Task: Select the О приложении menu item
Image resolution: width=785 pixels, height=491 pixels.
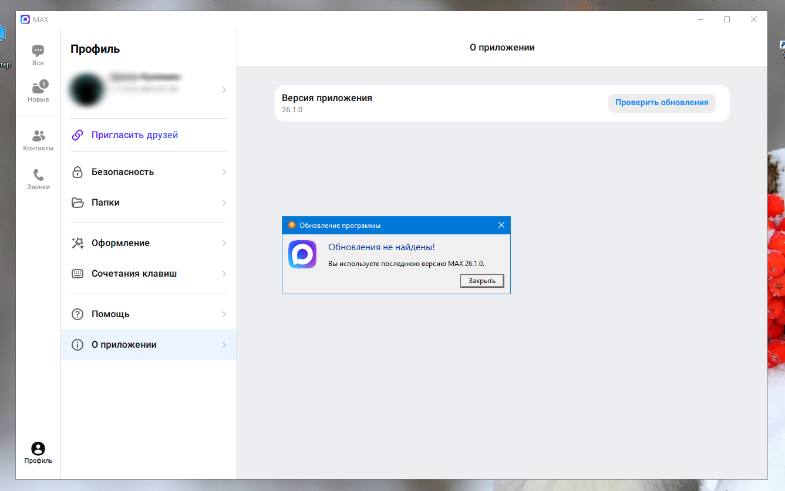Action: pyautogui.click(x=149, y=345)
